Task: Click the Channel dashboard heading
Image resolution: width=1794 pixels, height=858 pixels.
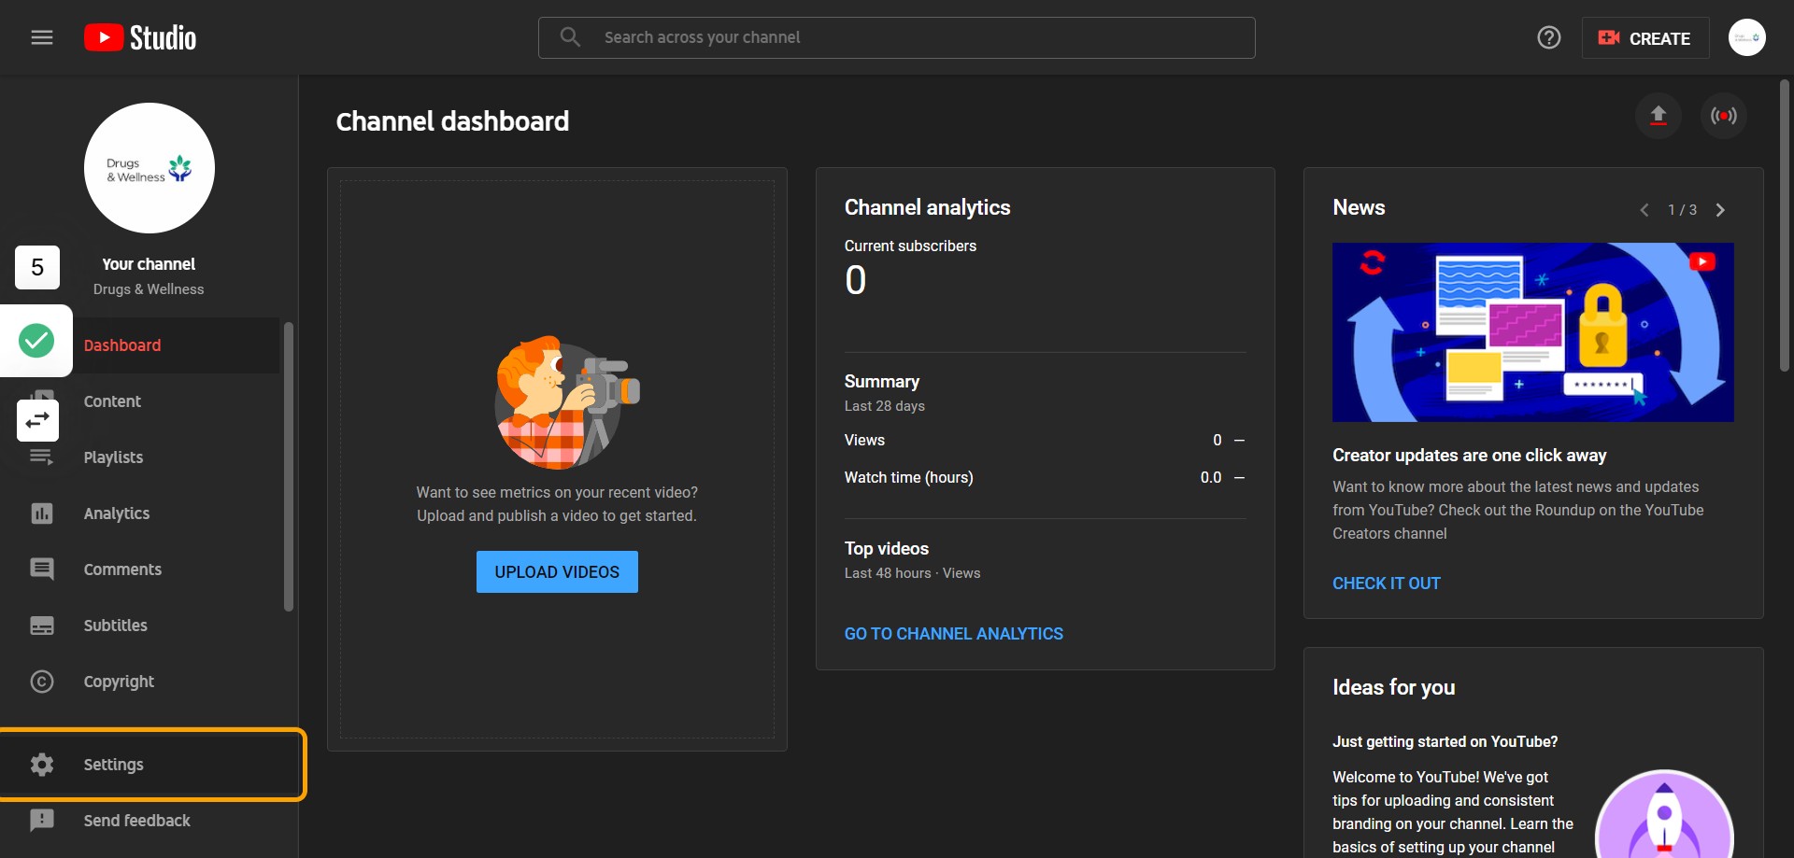Action: click(x=452, y=121)
